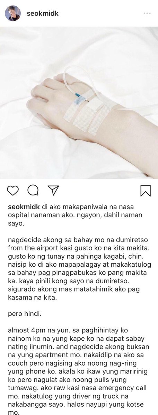This screenshot has width=158, height=415.
Task: Open seokmidk's round profile picture
Action: [x=13, y=13]
